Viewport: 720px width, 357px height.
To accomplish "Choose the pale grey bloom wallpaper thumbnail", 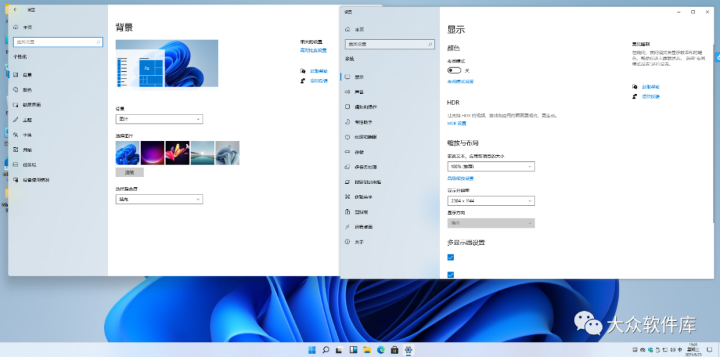I will pyautogui.click(x=227, y=153).
